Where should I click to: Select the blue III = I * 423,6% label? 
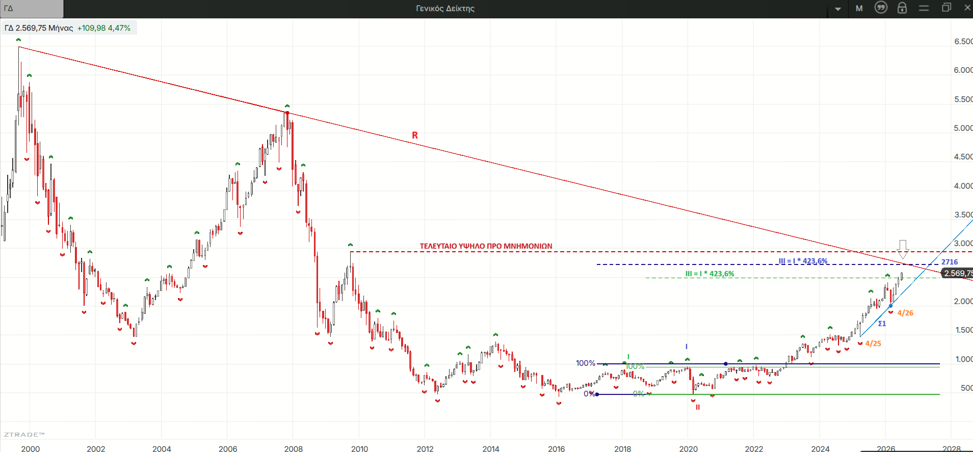pos(803,261)
